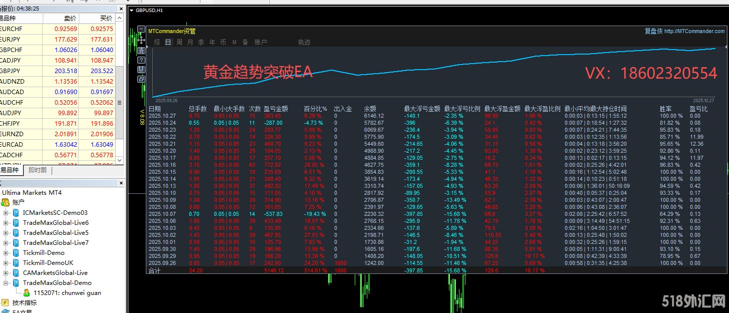Viewport: 729px width, 313px height.
Task: Expand the ICMarketsSC-Demo03 account node
Action: 6,213
